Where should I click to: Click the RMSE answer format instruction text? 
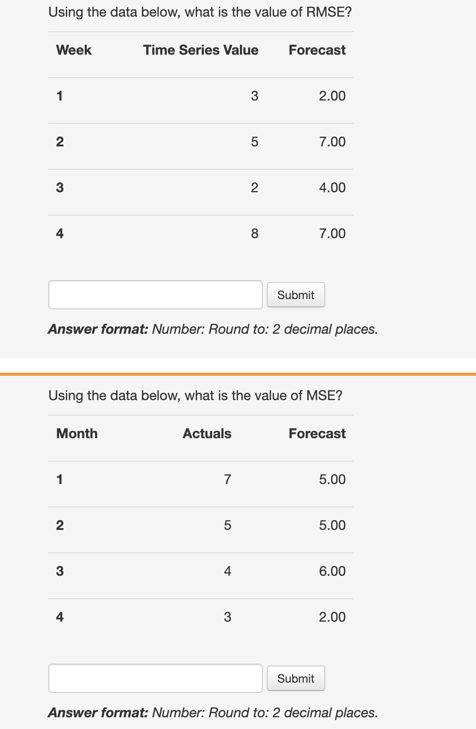click(x=212, y=329)
